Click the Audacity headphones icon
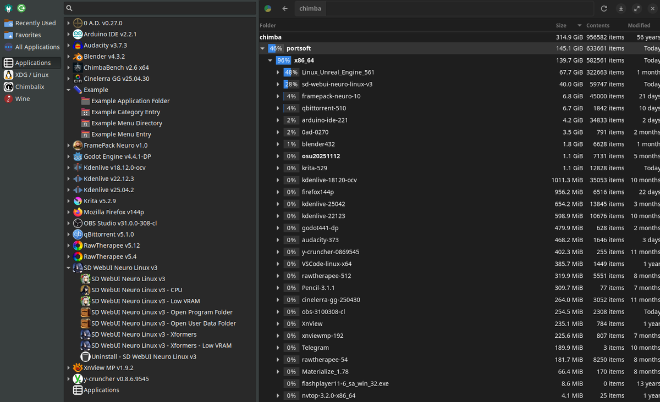Viewport: 660px width, 402px height. (x=78, y=46)
